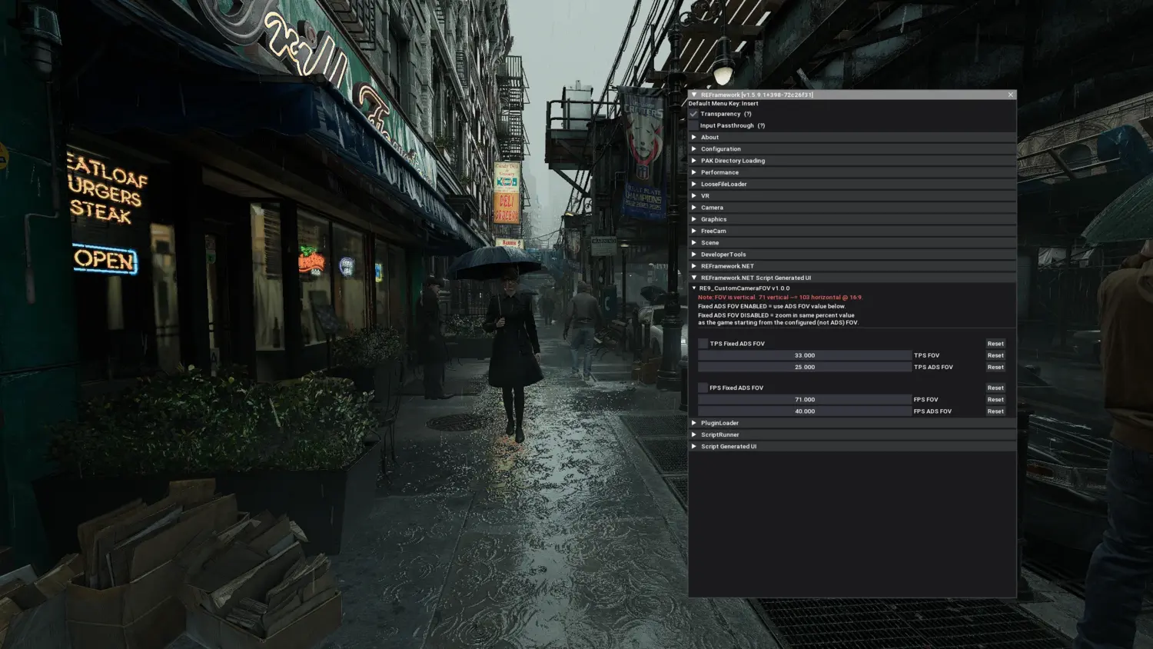
Task: Expand the DeveloperTools section
Action: click(x=723, y=254)
